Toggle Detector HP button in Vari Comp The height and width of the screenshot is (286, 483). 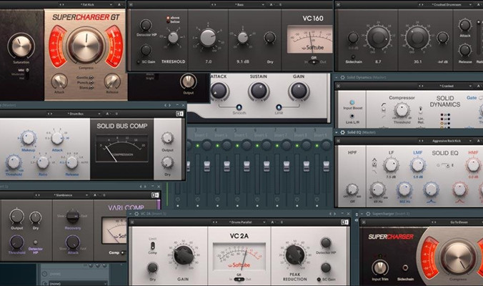tap(36, 242)
